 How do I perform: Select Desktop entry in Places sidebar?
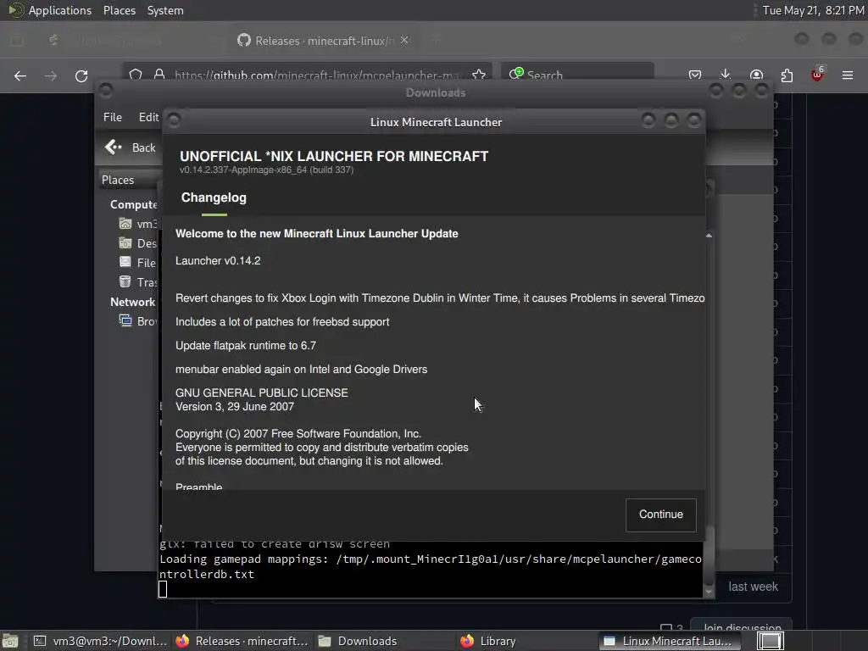coord(138,243)
